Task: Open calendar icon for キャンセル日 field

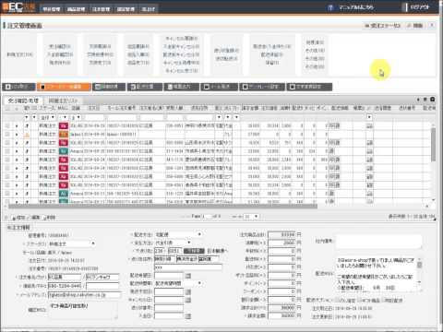Action: coord(188,300)
